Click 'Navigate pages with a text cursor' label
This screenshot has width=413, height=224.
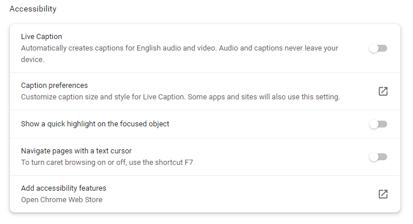click(x=76, y=151)
